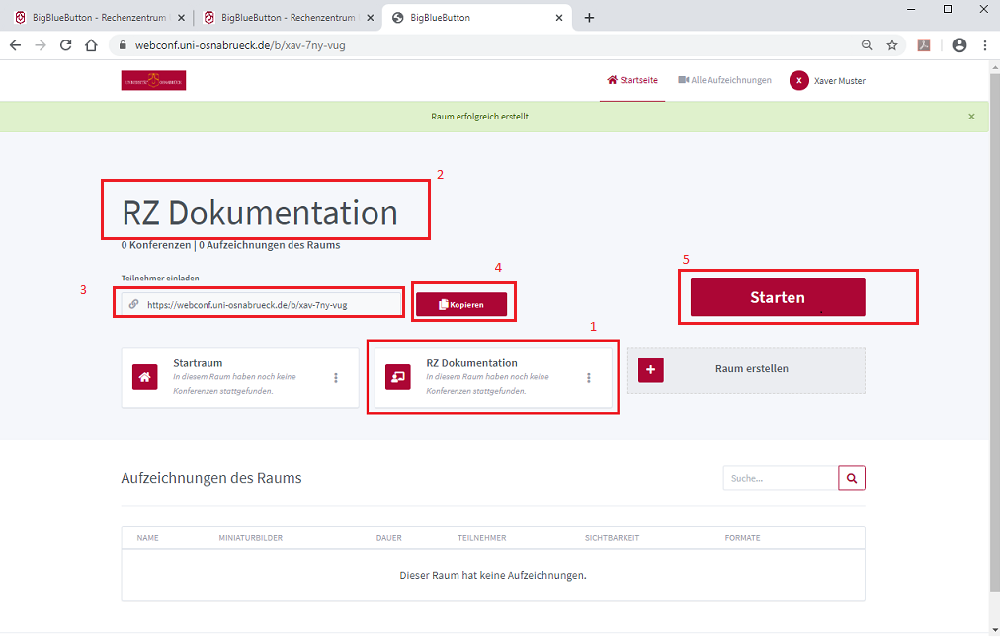Reload the page with the refresh icon
This screenshot has height=637, width=1000.
coord(65,45)
